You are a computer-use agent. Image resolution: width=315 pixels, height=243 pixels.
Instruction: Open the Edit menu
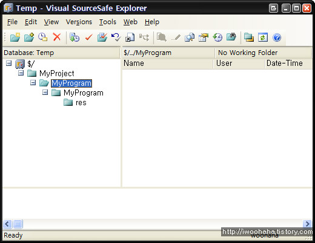(31, 22)
